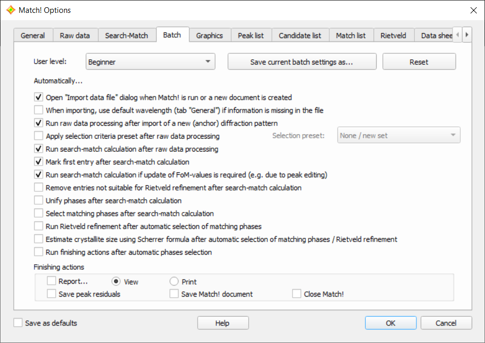
Task: Select the Search-Match tab
Action: click(x=126, y=36)
